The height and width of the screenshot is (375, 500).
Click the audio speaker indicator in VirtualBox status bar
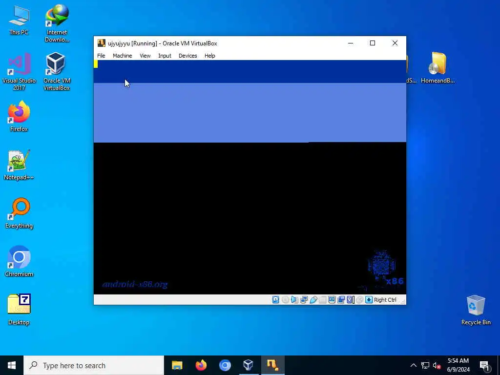pos(294,300)
